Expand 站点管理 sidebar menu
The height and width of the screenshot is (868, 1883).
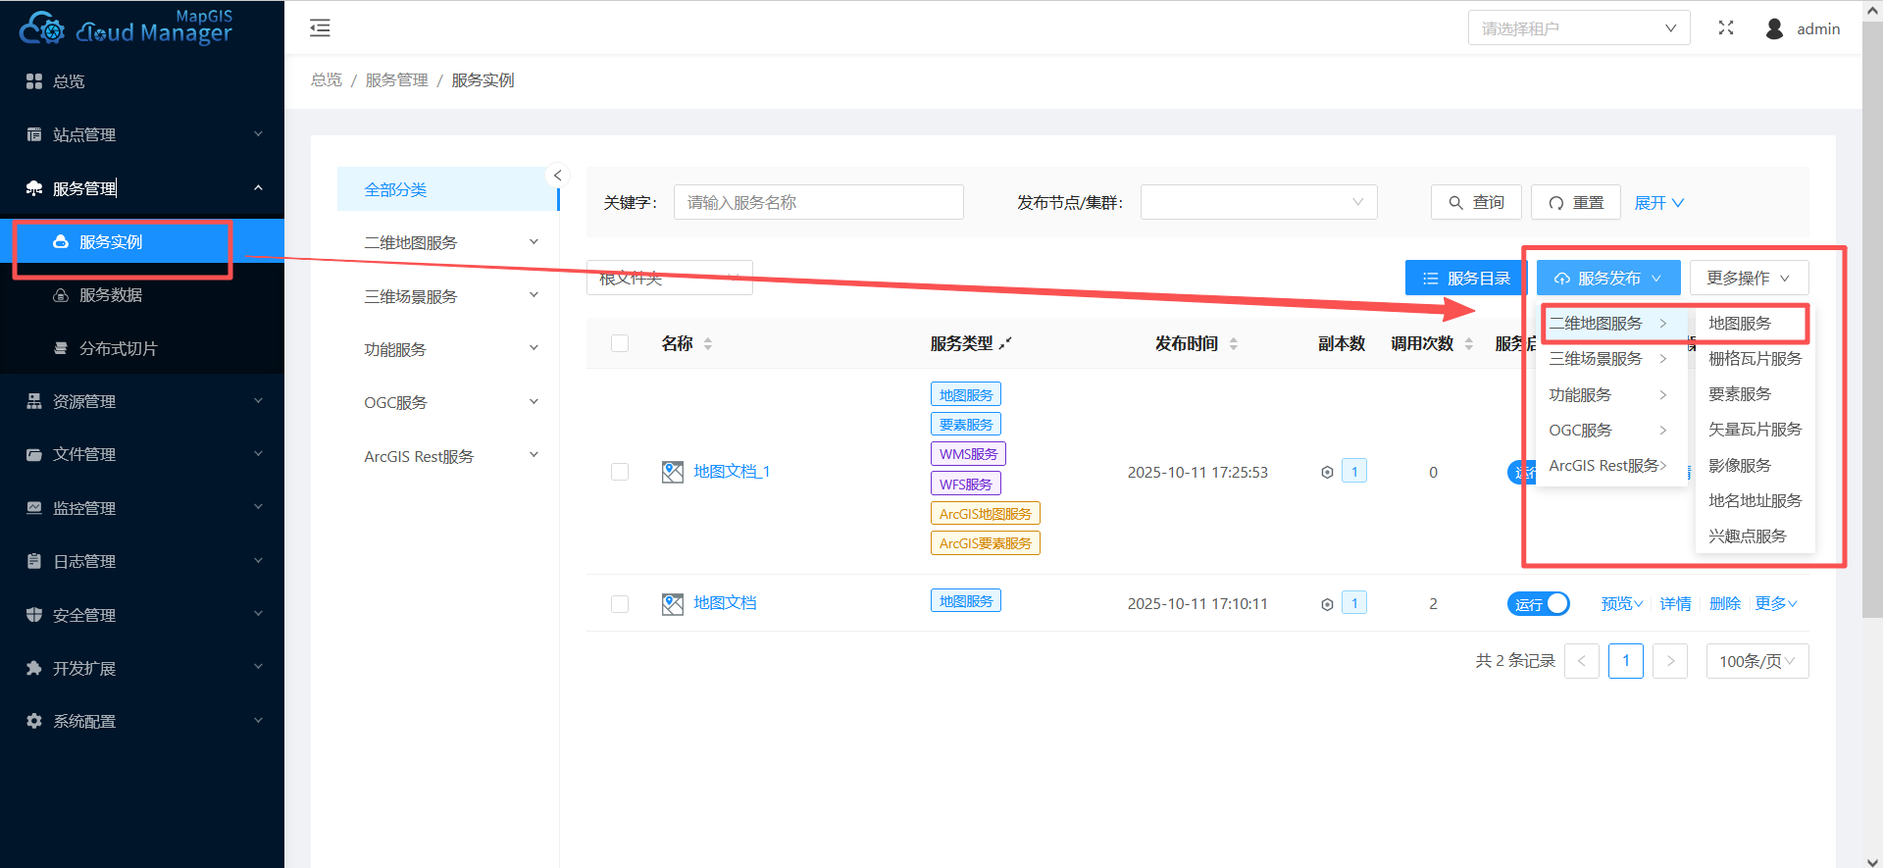pyautogui.click(x=142, y=134)
